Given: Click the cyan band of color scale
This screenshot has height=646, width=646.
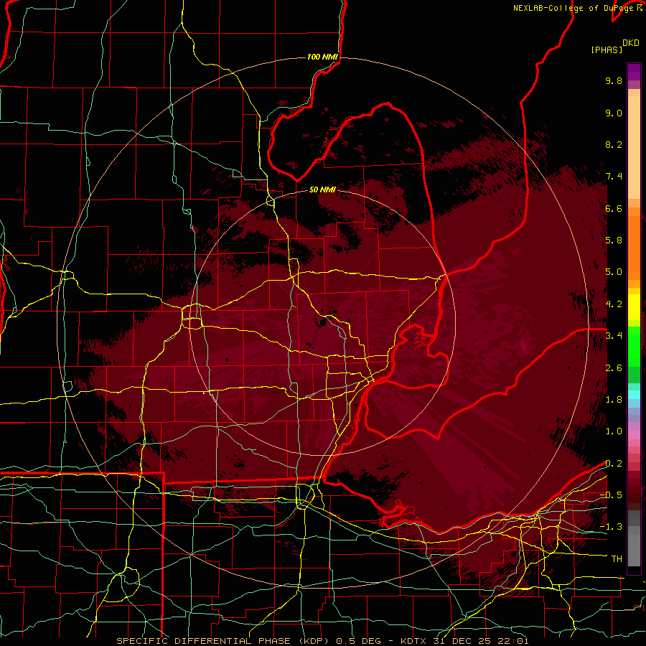Looking at the screenshot, I should click(x=634, y=395).
